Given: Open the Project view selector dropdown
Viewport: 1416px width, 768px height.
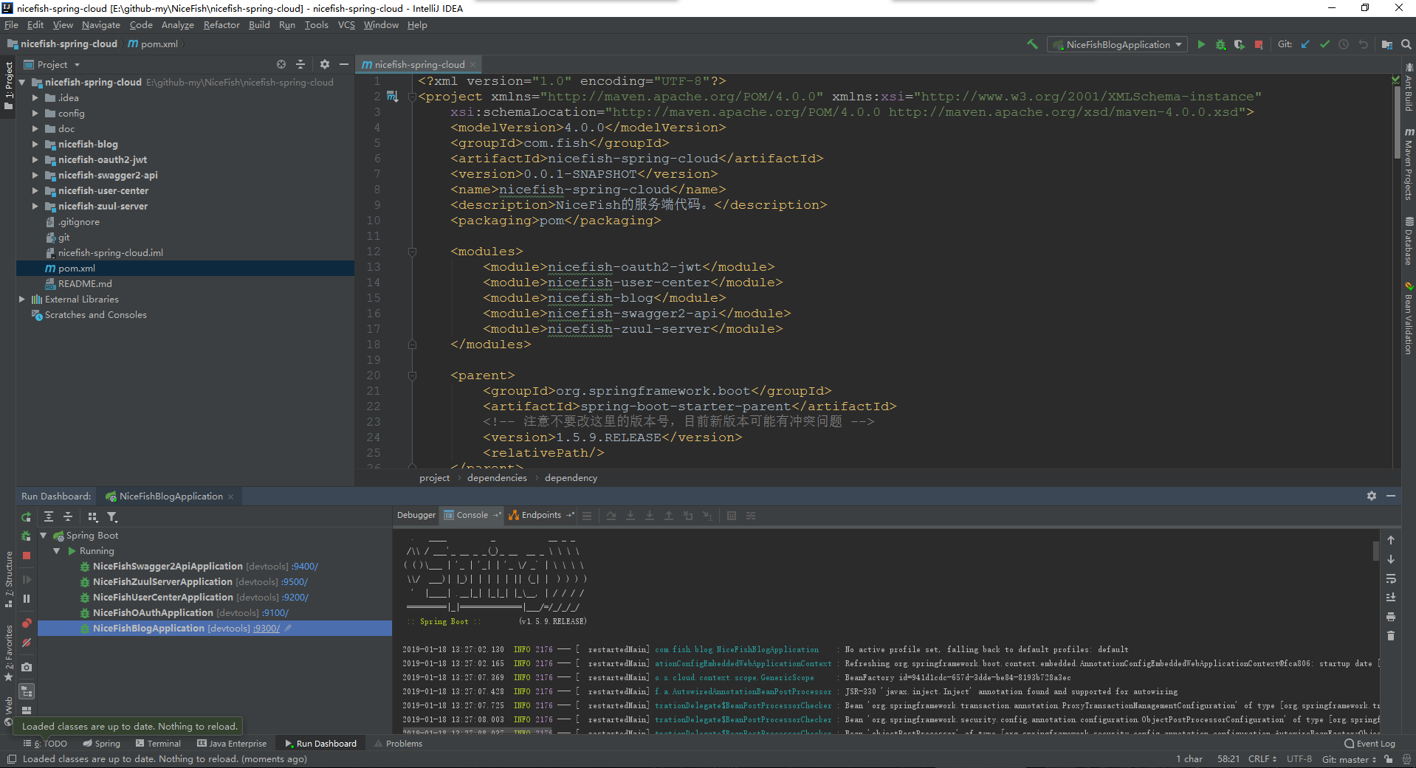Looking at the screenshot, I should pos(52,65).
